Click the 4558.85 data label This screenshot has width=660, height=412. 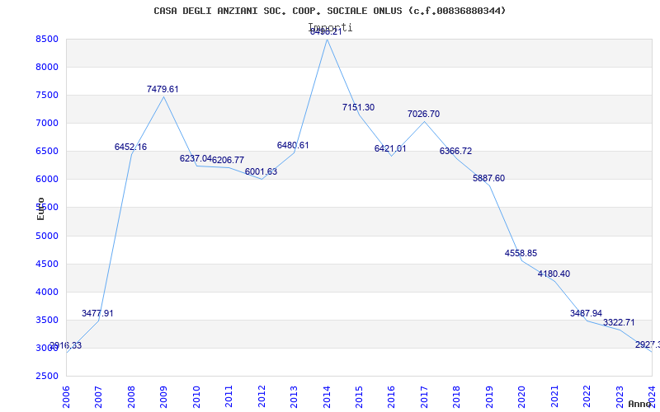tap(521, 253)
